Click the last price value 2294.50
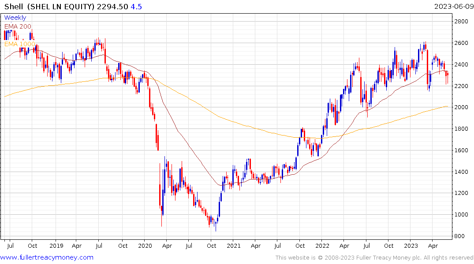 (112, 7)
